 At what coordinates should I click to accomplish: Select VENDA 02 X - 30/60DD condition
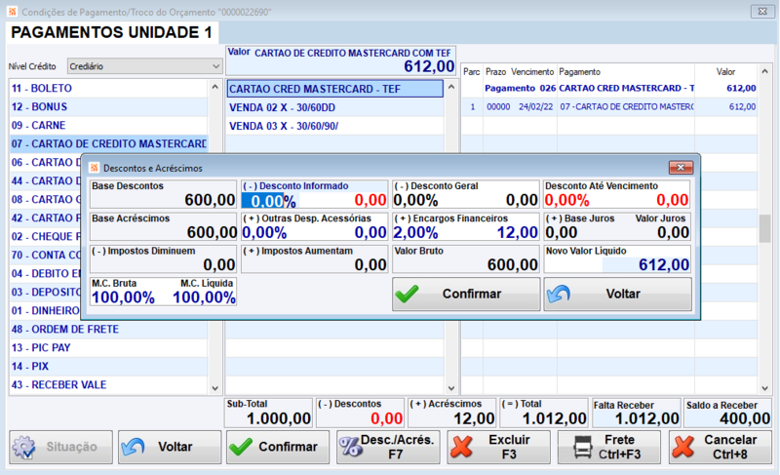pyautogui.click(x=334, y=107)
